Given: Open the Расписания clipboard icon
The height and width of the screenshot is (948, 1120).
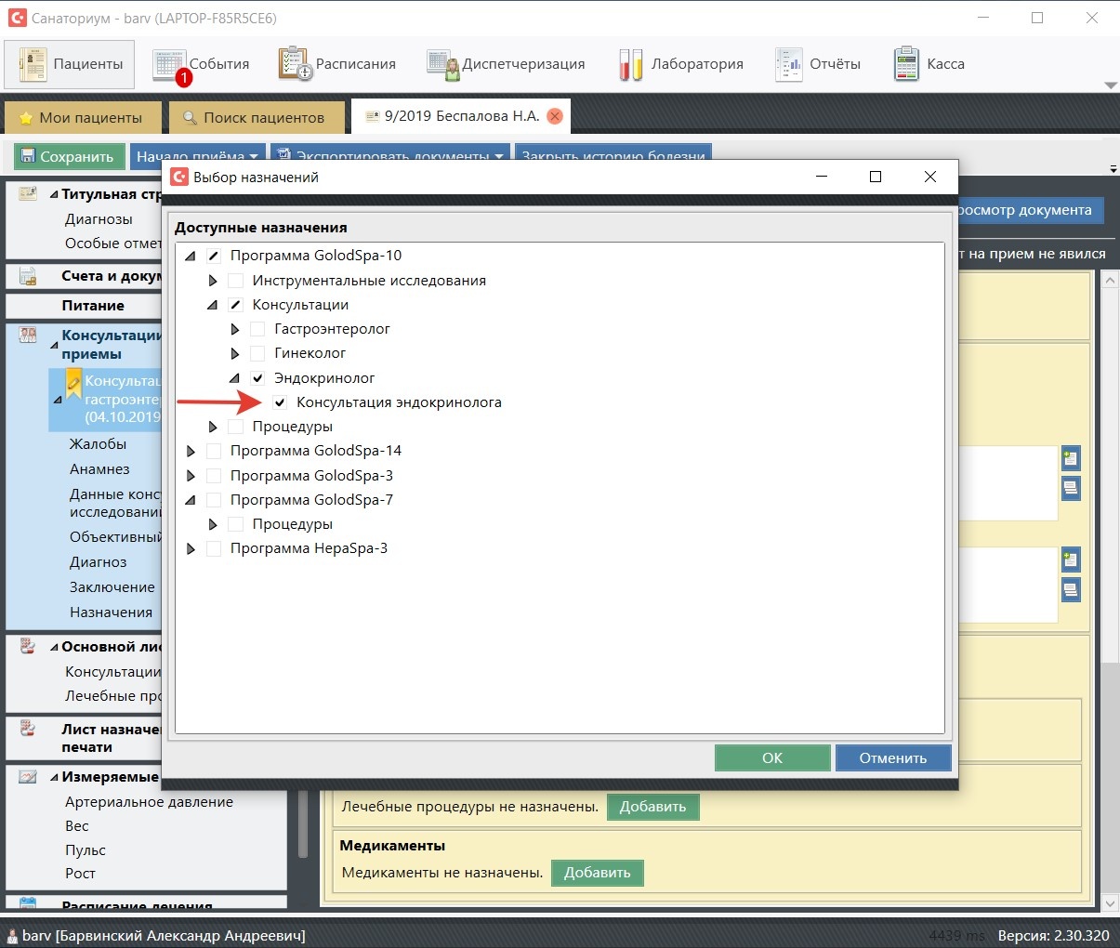Looking at the screenshot, I should [x=295, y=64].
